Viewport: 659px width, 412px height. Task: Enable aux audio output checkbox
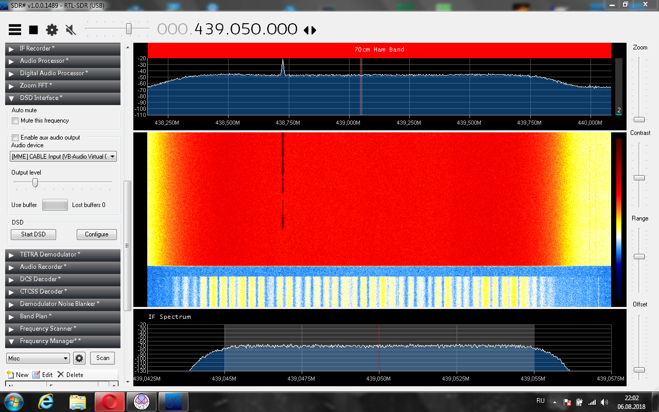pyautogui.click(x=15, y=138)
